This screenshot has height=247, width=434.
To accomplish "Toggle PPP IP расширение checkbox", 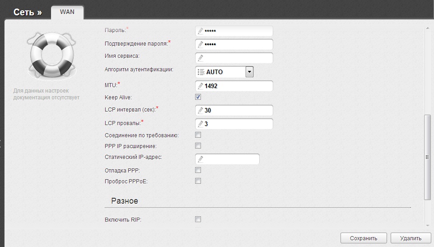I will (x=198, y=146).
